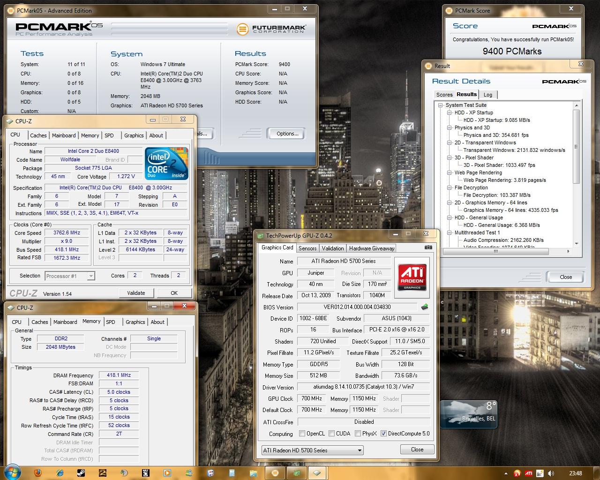Click OK in the CPU-Z window
600x480 pixels.
[x=174, y=293]
